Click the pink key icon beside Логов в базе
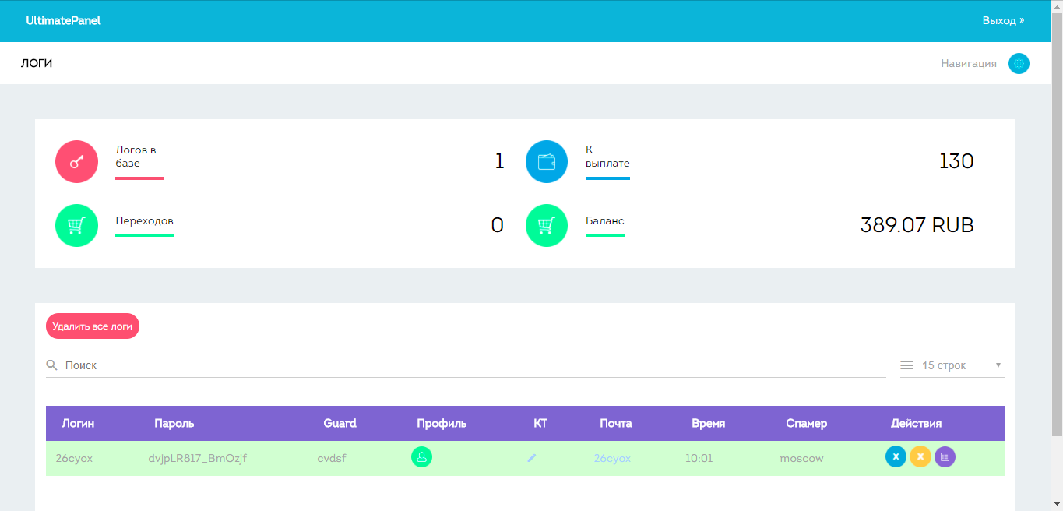Viewport: 1063px width, 511px height. tap(76, 161)
